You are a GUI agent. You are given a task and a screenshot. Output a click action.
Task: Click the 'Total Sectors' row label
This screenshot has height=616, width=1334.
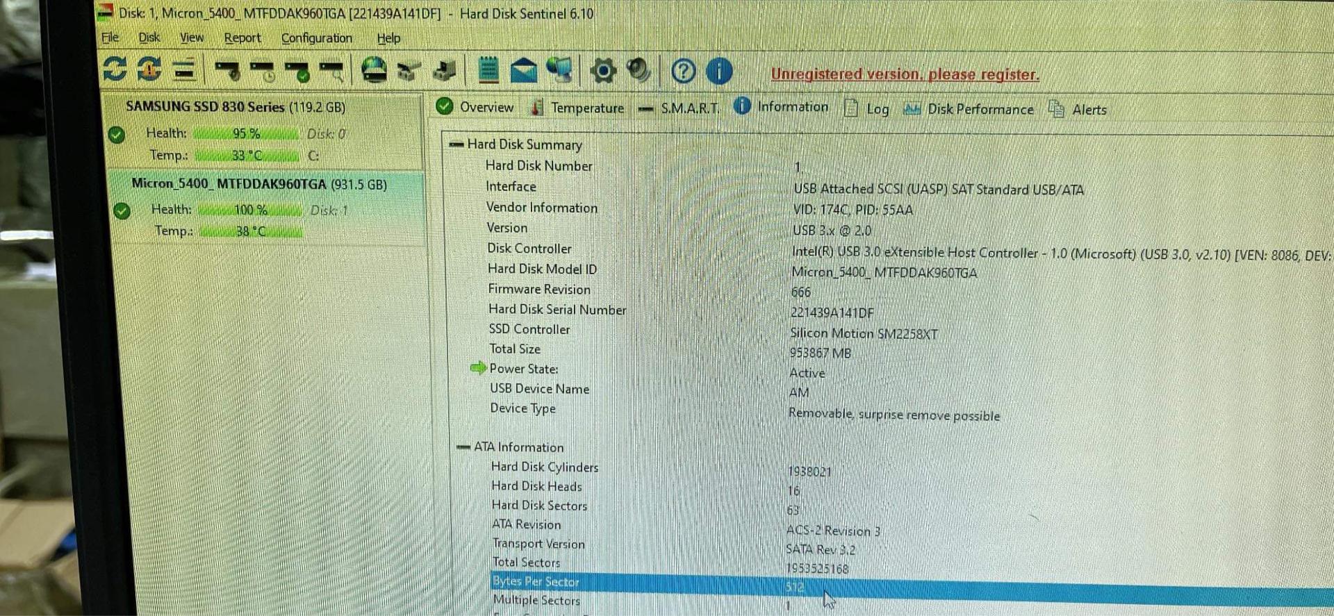pyautogui.click(x=526, y=563)
